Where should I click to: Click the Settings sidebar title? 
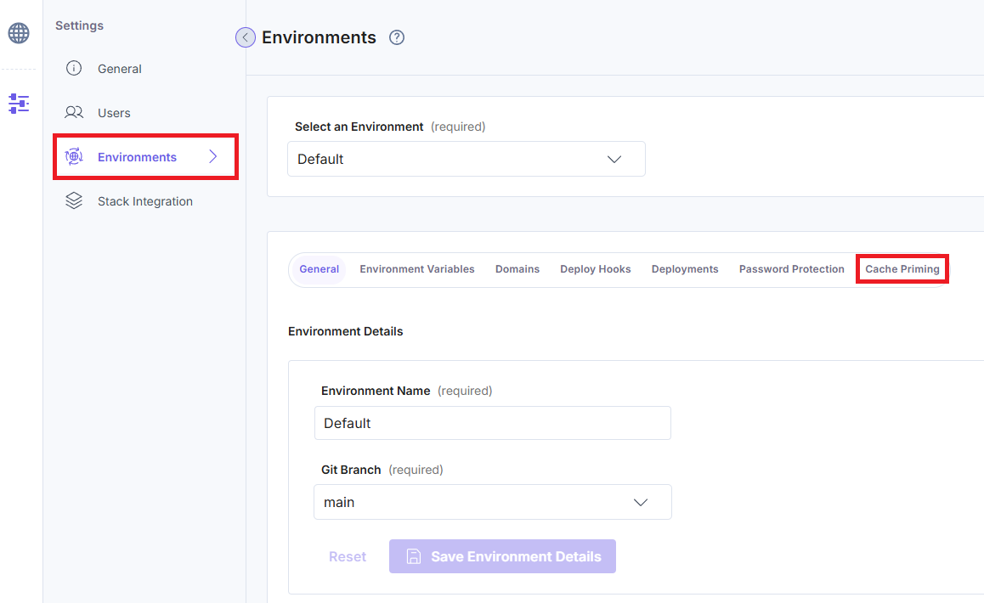[79, 25]
